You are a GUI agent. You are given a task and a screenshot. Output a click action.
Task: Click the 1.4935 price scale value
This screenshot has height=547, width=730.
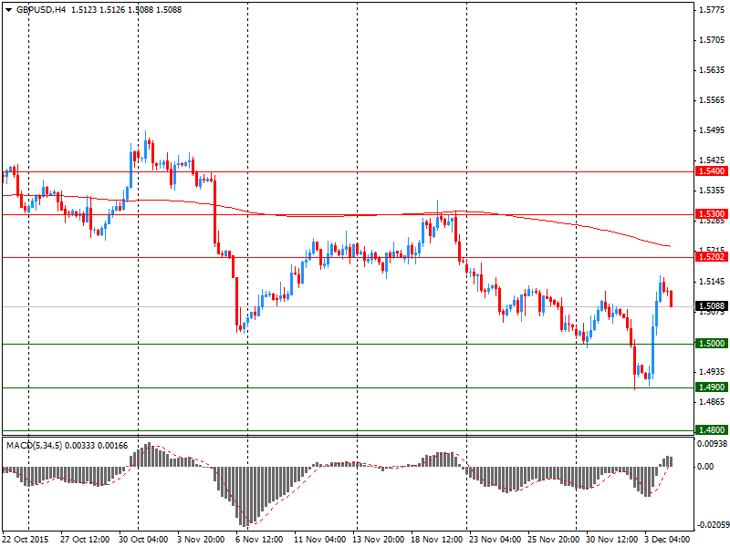tap(712, 372)
